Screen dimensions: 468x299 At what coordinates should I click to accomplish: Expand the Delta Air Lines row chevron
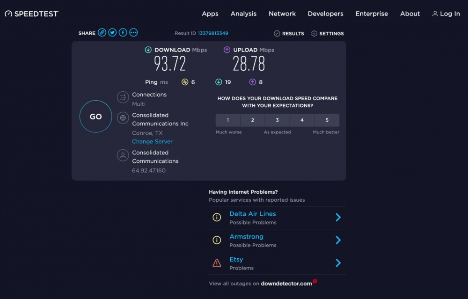[338, 217]
